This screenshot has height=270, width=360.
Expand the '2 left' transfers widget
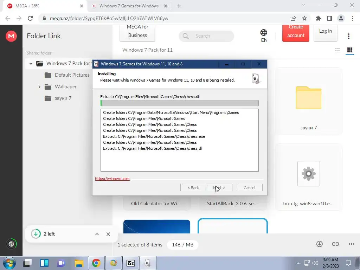point(97,234)
